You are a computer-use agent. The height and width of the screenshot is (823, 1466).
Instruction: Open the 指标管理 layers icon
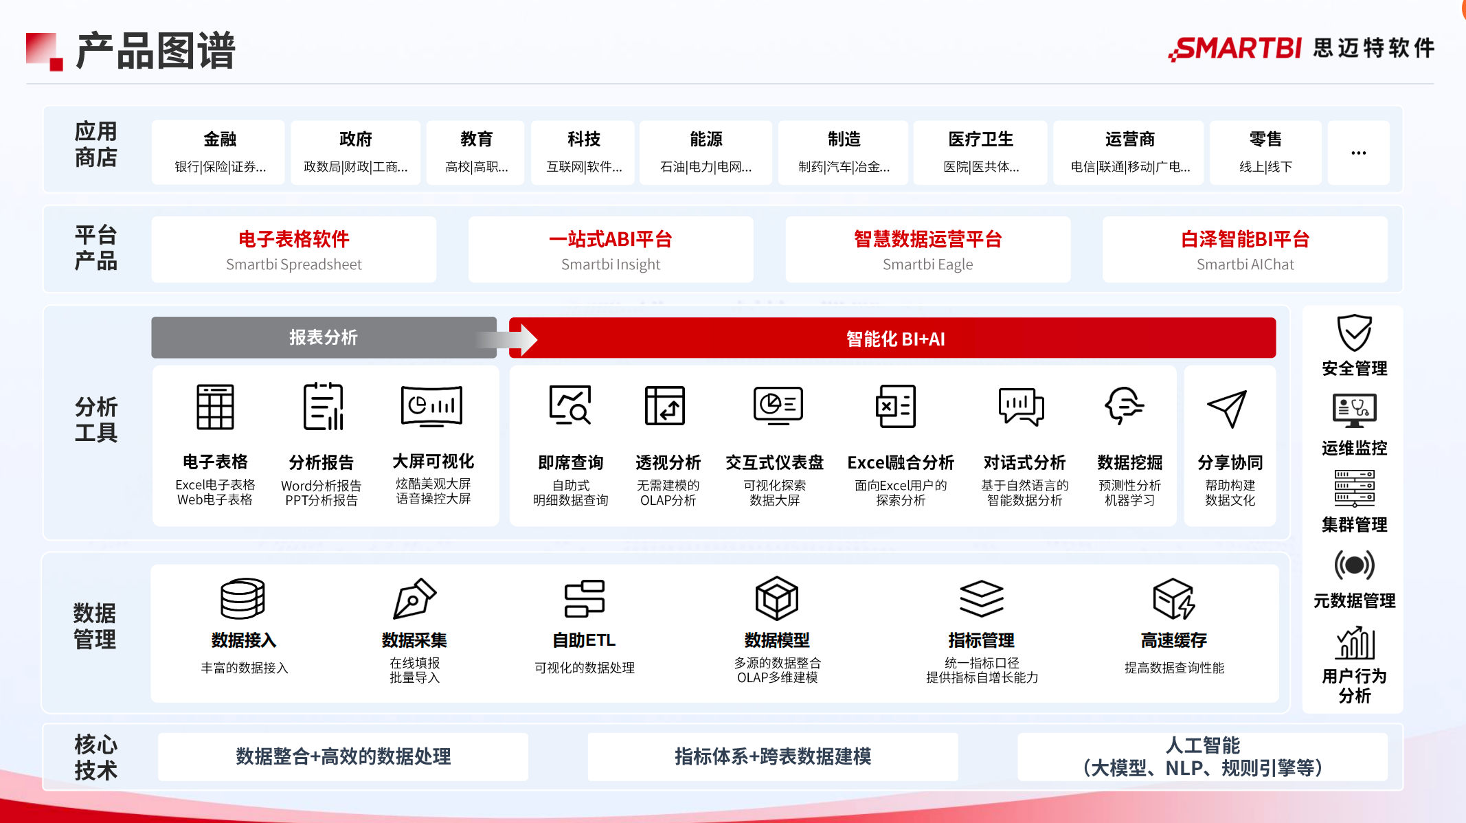(x=982, y=598)
